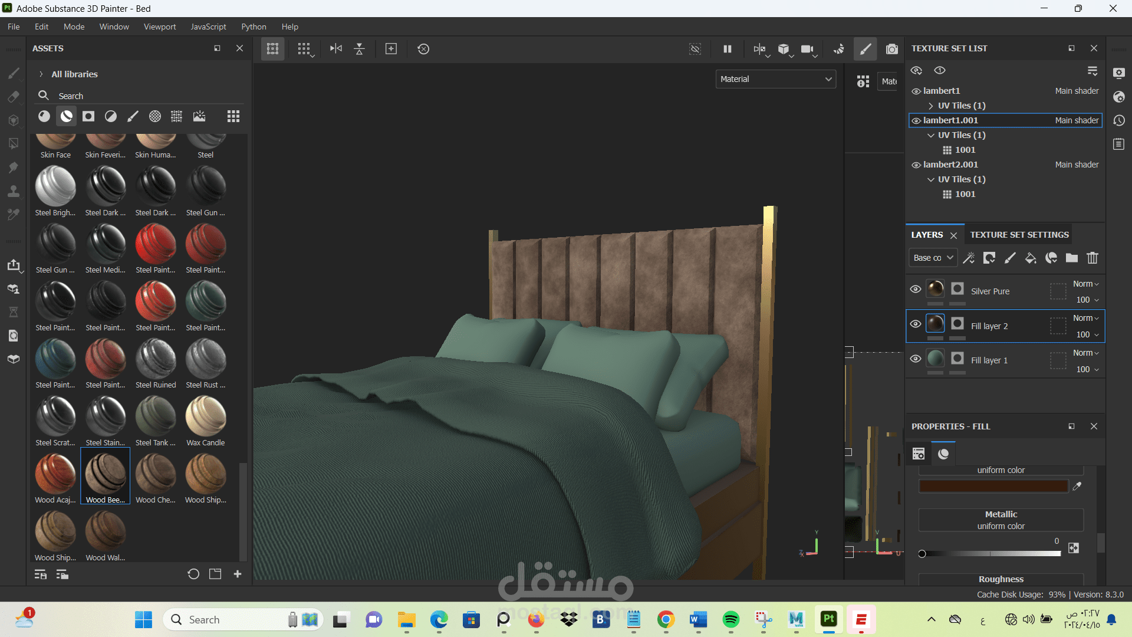
Task: Open the Material viewport mode dropdown
Action: click(775, 79)
